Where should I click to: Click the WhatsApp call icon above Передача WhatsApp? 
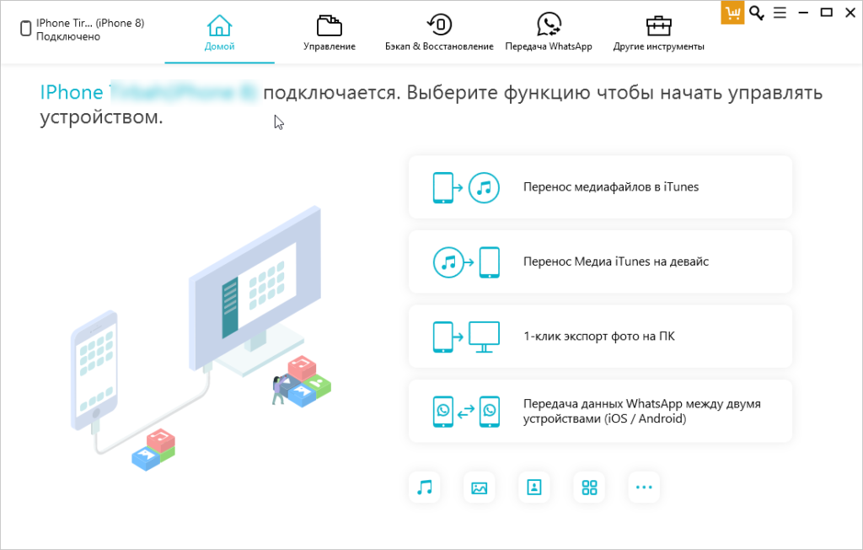(x=549, y=23)
